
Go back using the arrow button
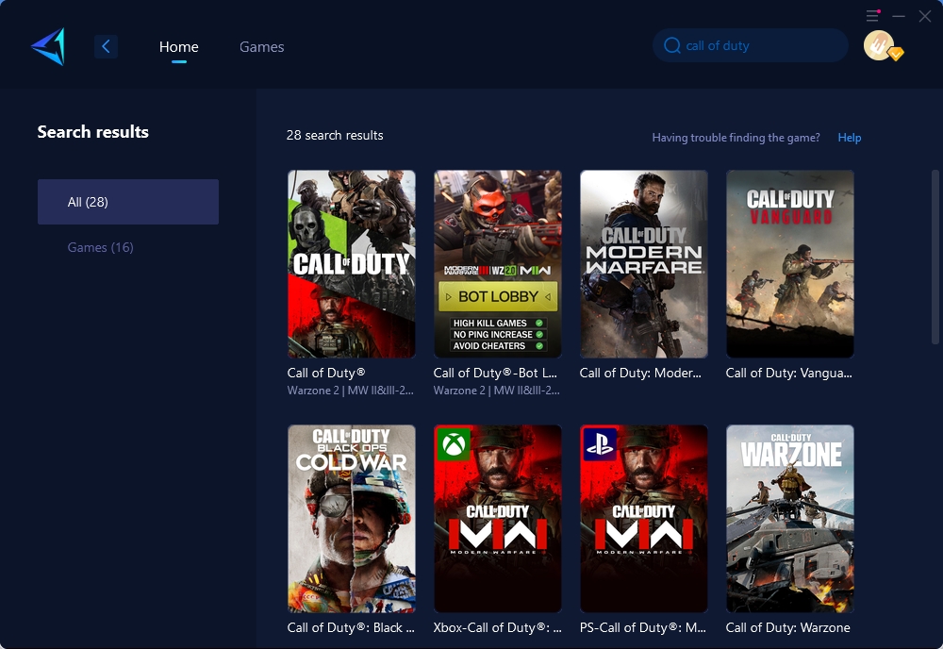(106, 46)
